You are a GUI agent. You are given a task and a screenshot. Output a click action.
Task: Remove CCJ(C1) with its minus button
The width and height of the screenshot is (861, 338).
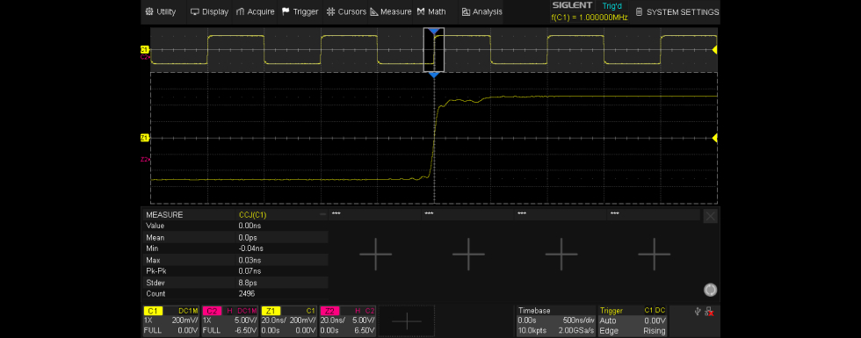pyautogui.click(x=323, y=214)
